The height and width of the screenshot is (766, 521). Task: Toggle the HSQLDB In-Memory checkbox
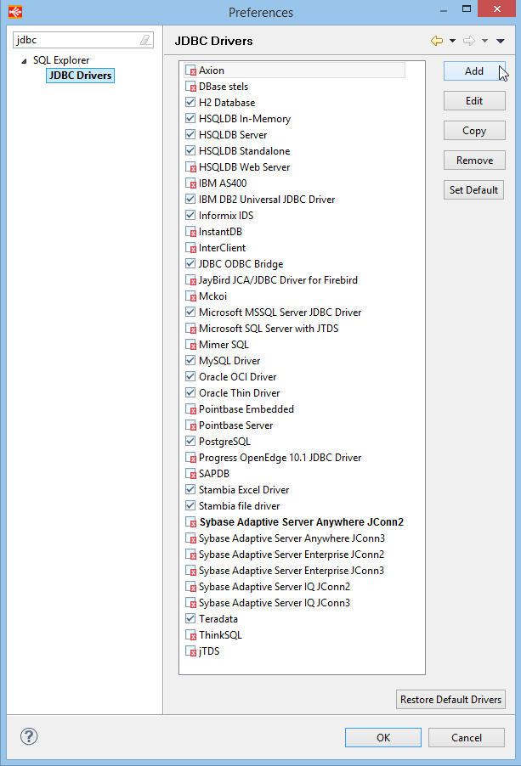[x=190, y=119]
